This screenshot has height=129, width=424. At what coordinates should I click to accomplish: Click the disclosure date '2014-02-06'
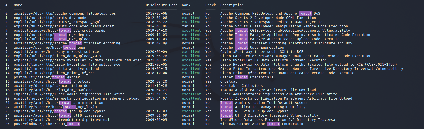156,14
